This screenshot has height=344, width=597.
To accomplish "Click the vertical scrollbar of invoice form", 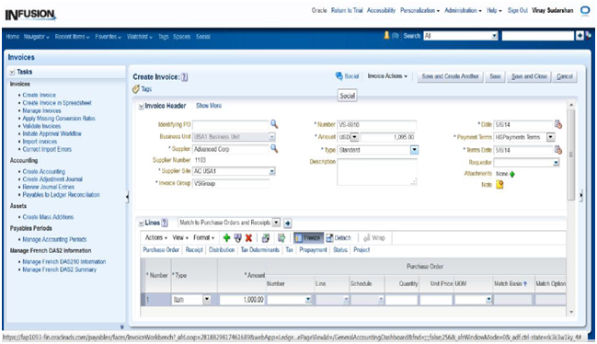I will tap(570, 155).
